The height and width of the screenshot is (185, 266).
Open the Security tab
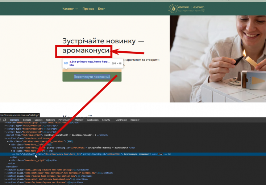[x=106, y=120]
